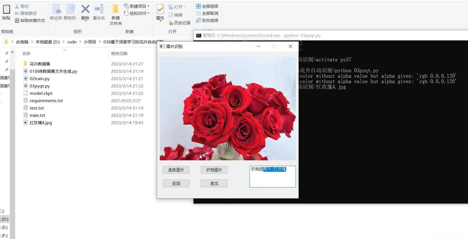Sort files by the 名称 column header
The width and height of the screenshot is (468, 239).
pos(26,53)
